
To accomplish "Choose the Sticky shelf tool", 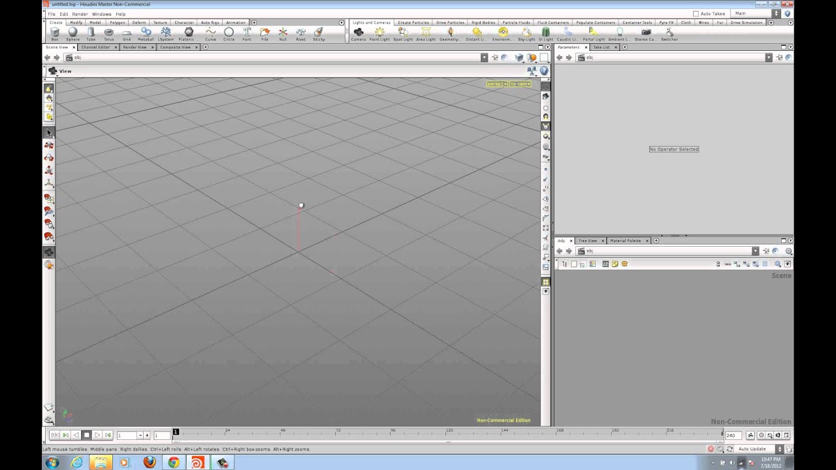I will pyautogui.click(x=319, y=34).
